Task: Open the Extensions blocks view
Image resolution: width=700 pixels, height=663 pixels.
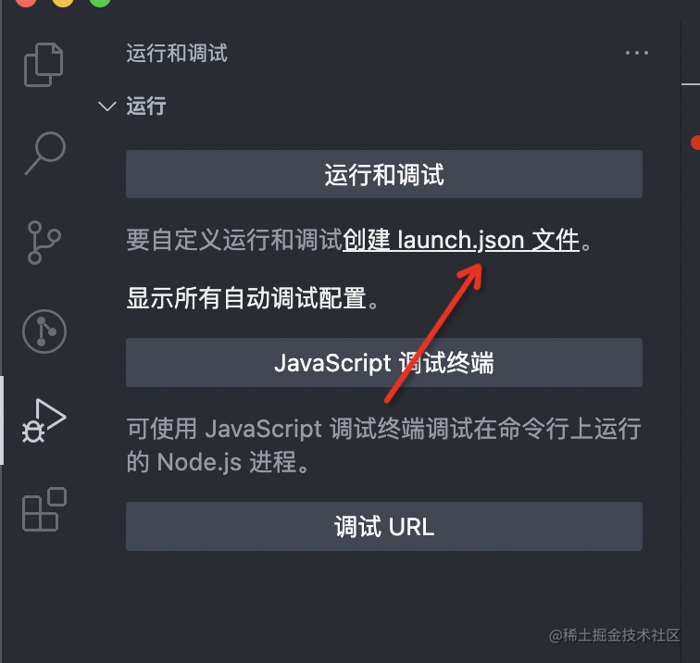Action: coord(44,509)
